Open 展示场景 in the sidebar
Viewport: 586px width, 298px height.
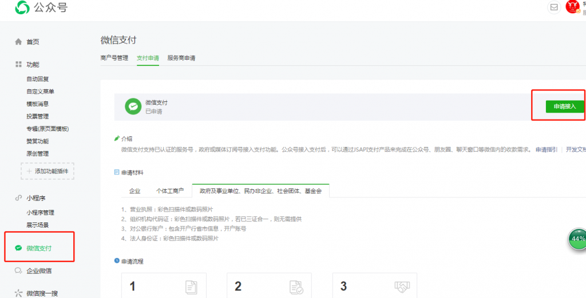(x=37, y=225)
